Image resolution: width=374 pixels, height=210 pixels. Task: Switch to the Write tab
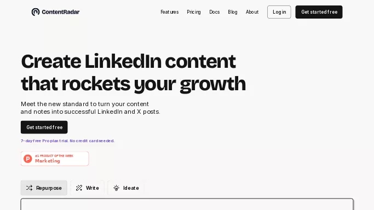point(87,188)
